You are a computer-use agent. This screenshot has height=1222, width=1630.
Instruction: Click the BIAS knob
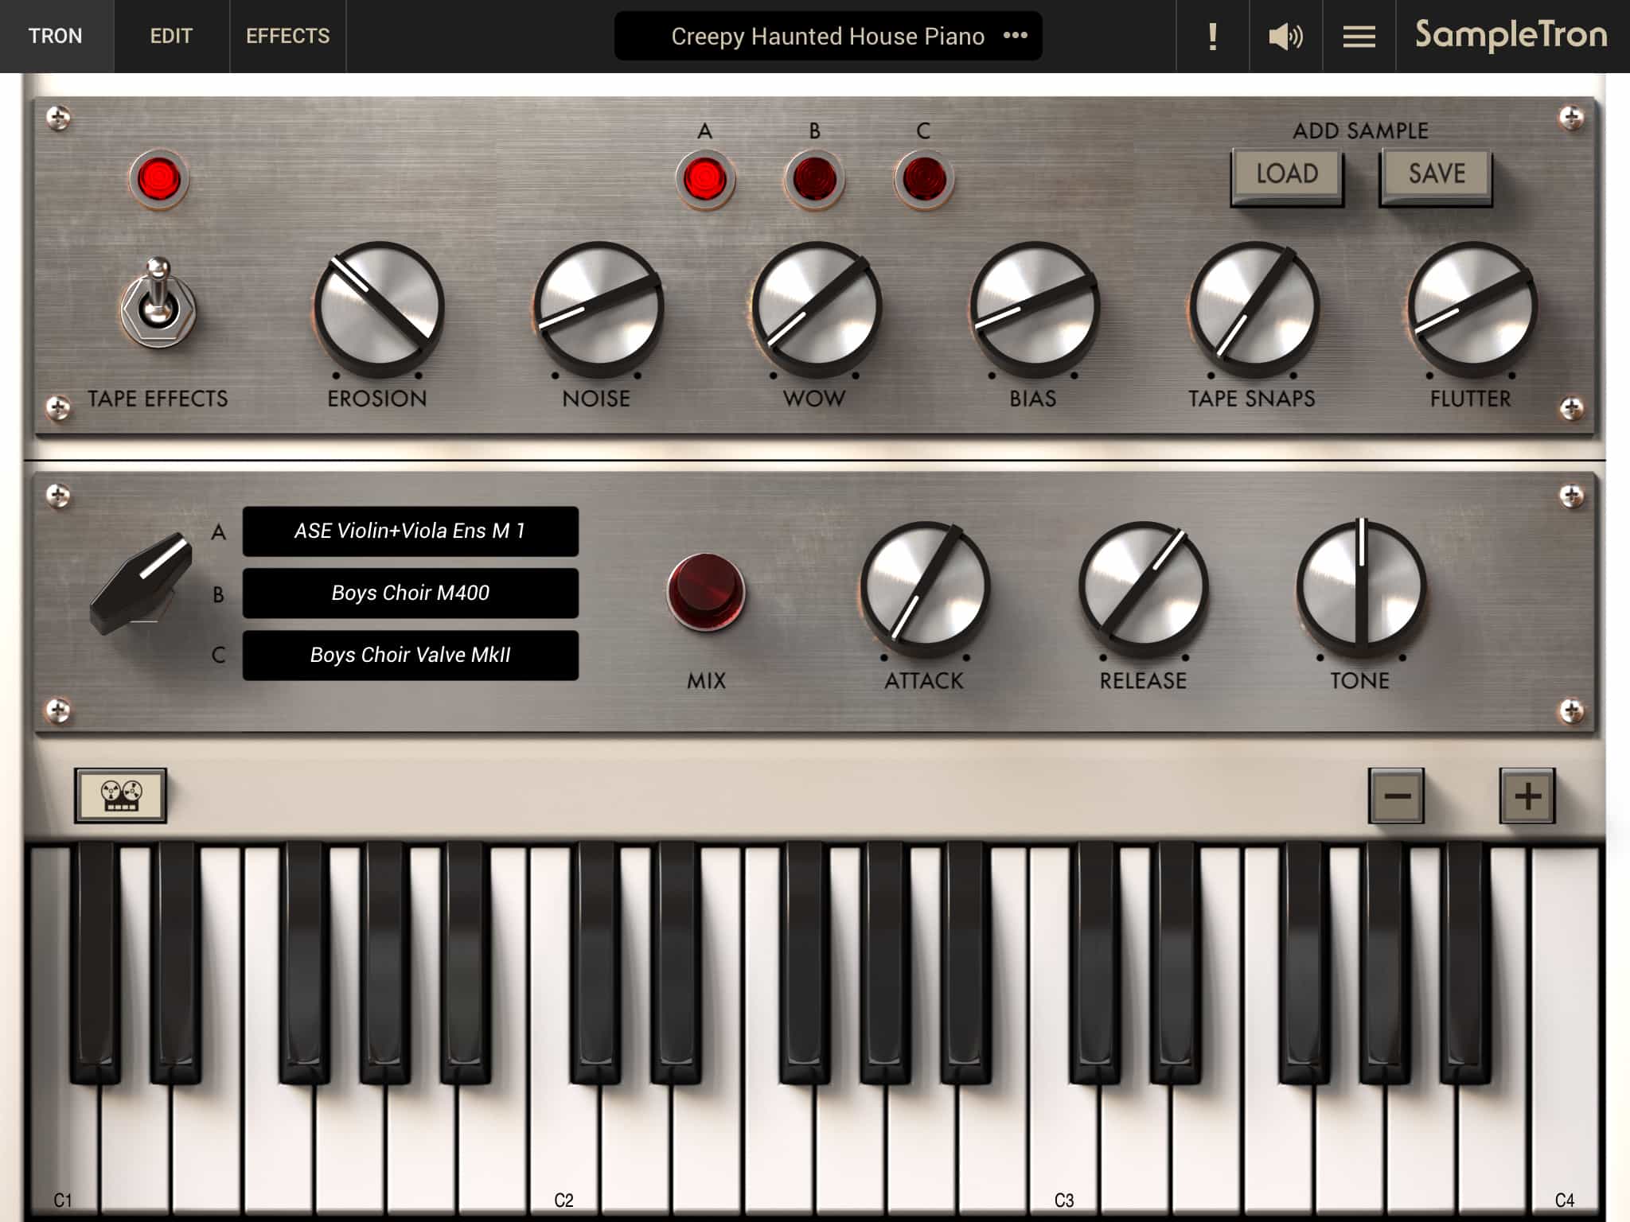(1034, 308)
